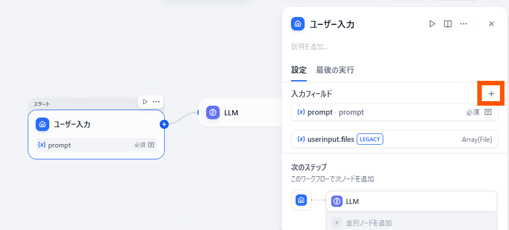Viewport: 509px width, 230px height.
Task: Switch to the 設定 tab
Action: pyautogui.click(x=299, y=70)
